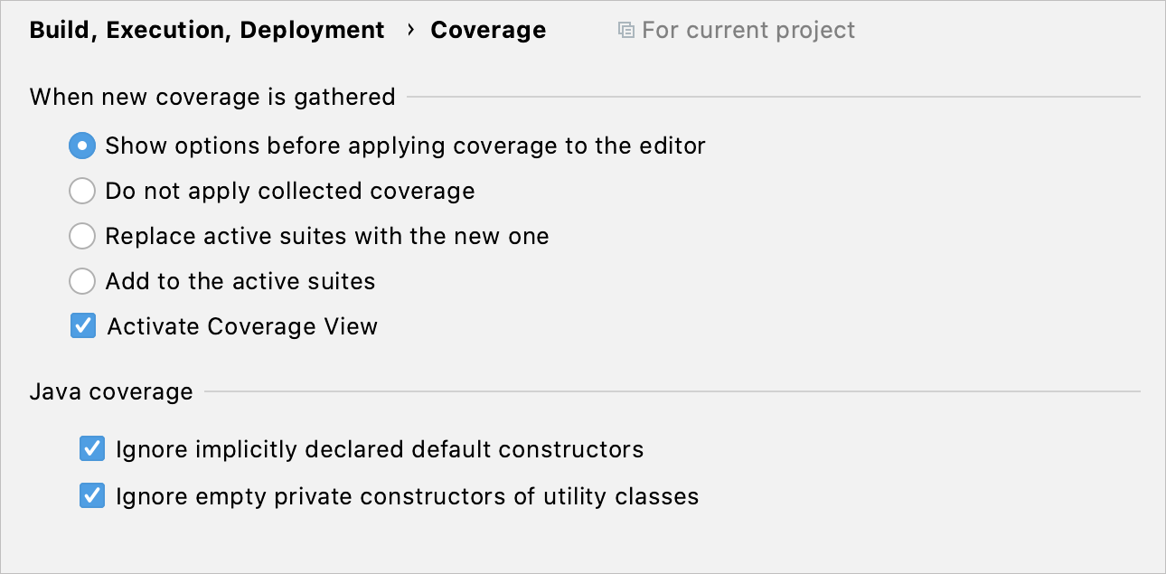The image size is (1166, 574).
Task: Click the For current project link text
Action: (x=748, y=30)
